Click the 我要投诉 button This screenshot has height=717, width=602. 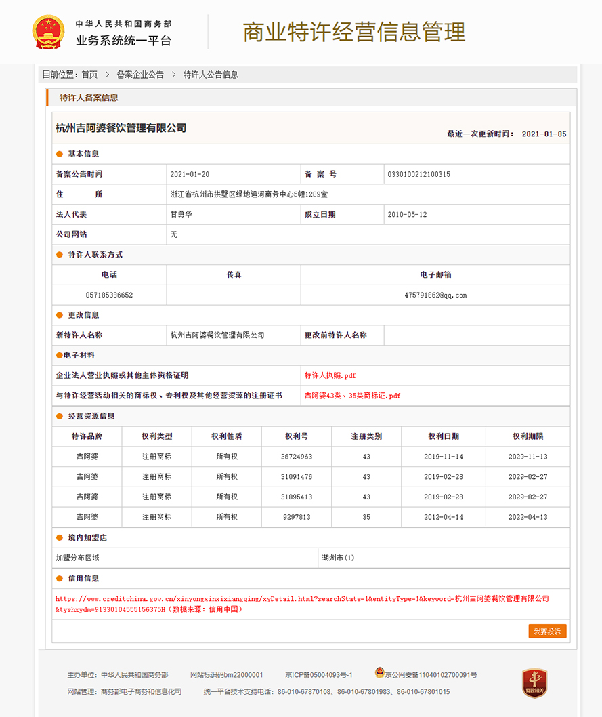[547, 631]
